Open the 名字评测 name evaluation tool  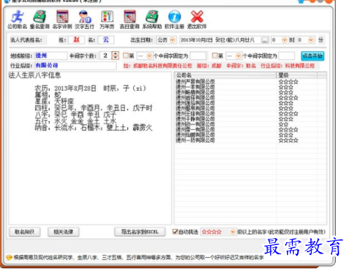pos(62,20)
